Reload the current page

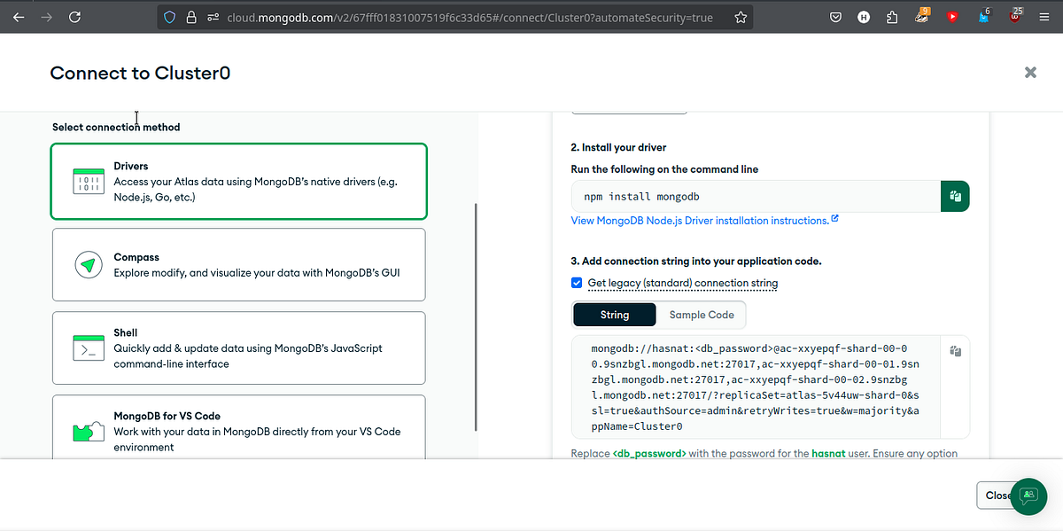click(x=74, y=16)
